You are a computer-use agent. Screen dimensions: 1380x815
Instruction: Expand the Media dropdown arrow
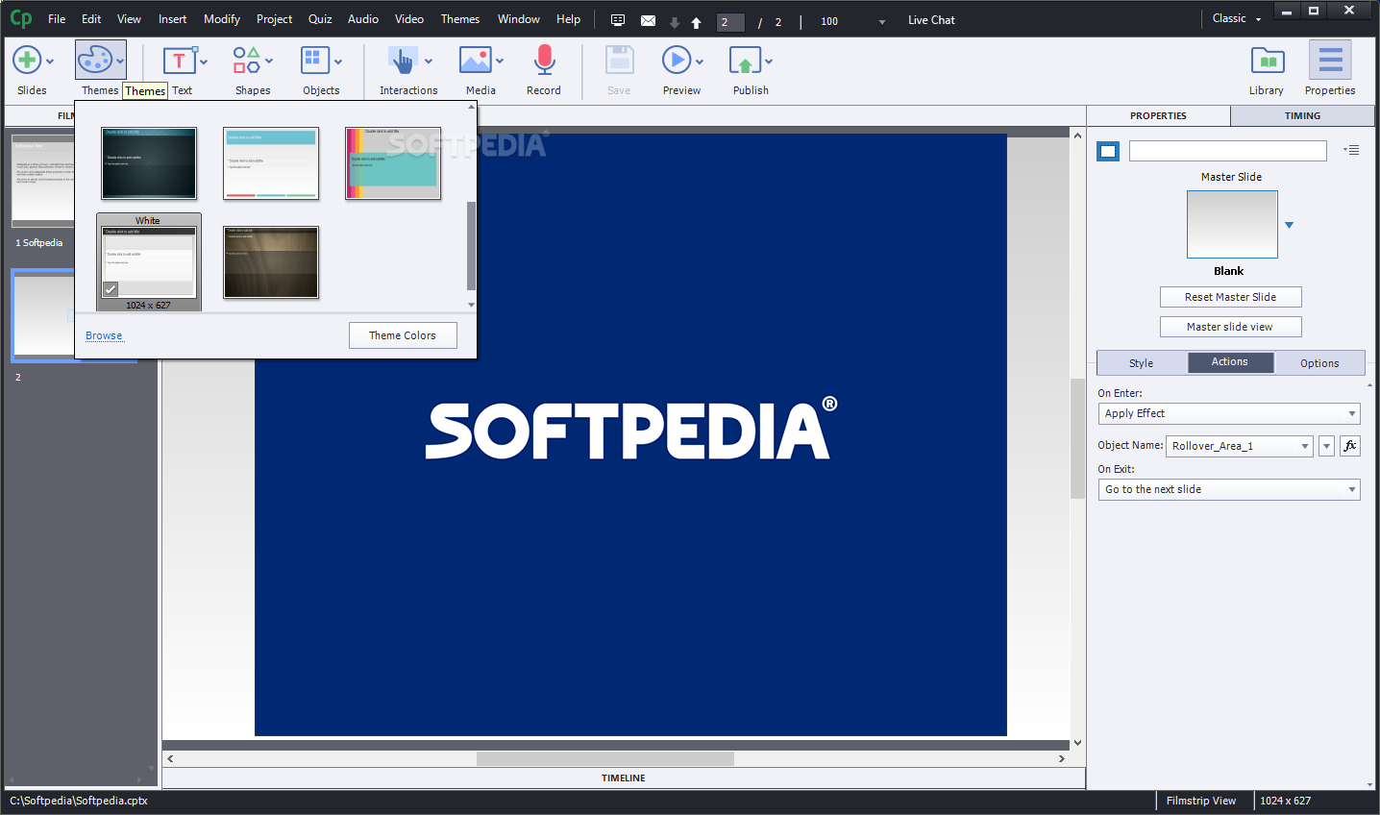[500, 62]
